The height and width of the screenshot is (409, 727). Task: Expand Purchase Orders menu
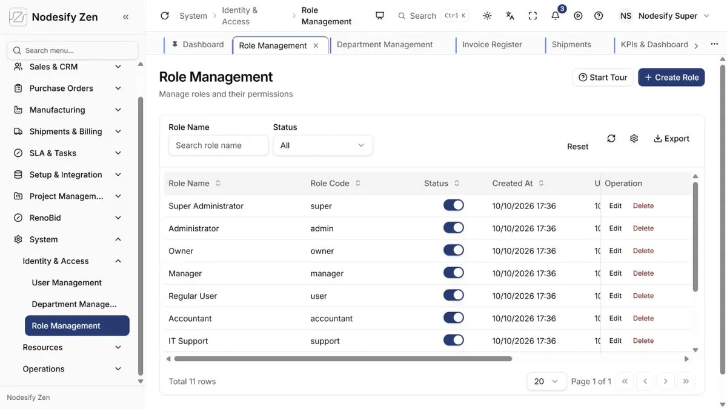(x=68, y=88)
